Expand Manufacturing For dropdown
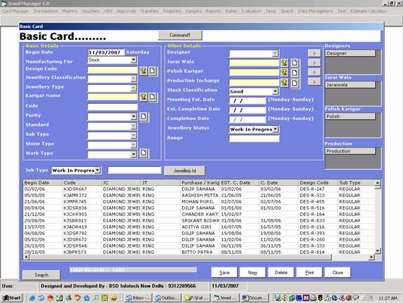The height and width of the screenshot is (303, 403). click(x=133, y=60)
